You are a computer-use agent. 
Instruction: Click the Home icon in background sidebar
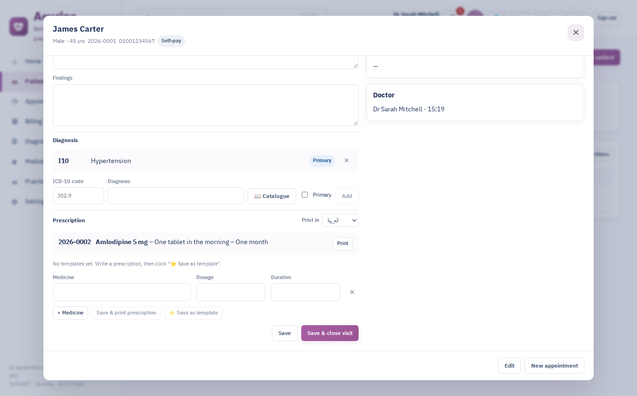click(x=15, y=61)
